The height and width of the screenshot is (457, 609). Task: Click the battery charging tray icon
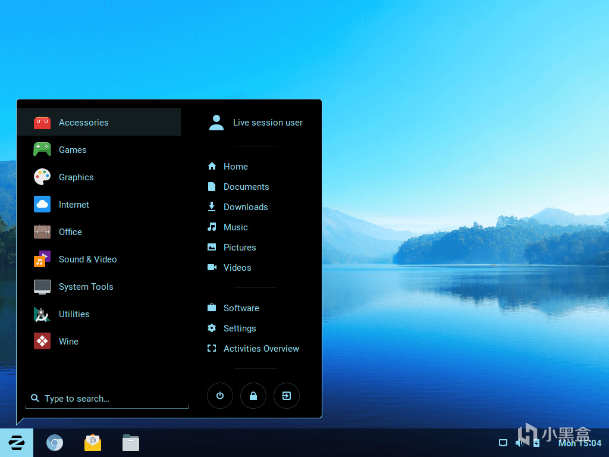tap(536, 443)
